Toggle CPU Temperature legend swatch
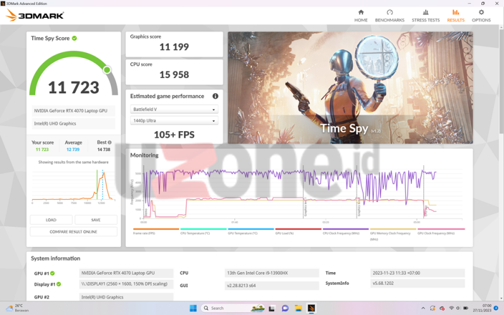The image size is (504, 315). tap(203, 229)
